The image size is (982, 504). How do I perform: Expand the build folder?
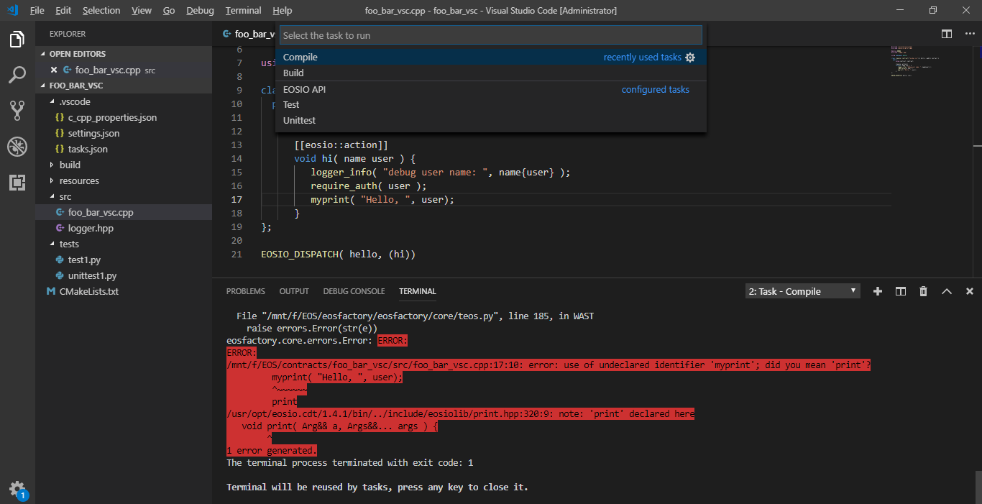point(124,165)
